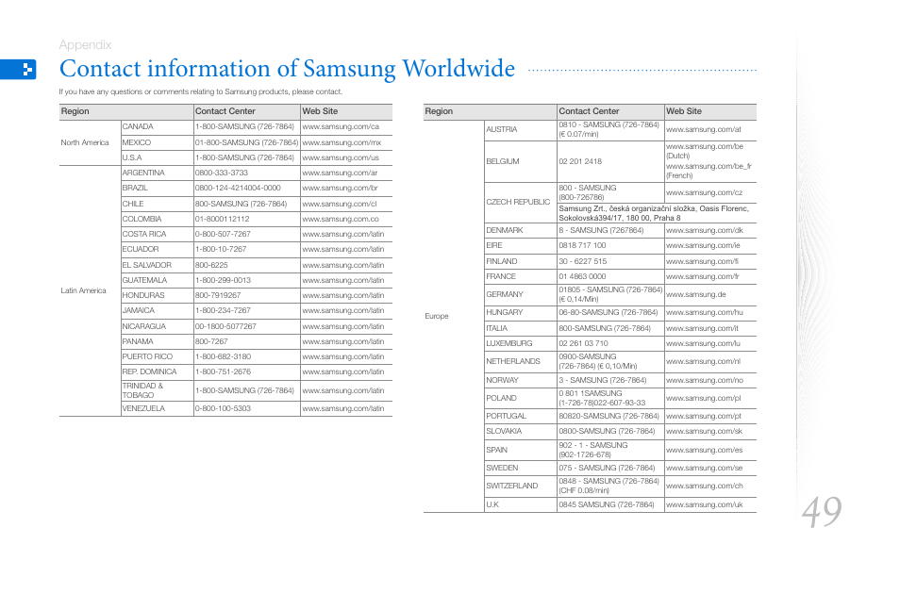
Task: Select the GUATEMALA phone number 1-800-299-0013
Action: click(223, 281)
